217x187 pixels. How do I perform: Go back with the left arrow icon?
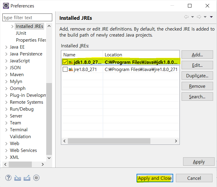[186, 17]
